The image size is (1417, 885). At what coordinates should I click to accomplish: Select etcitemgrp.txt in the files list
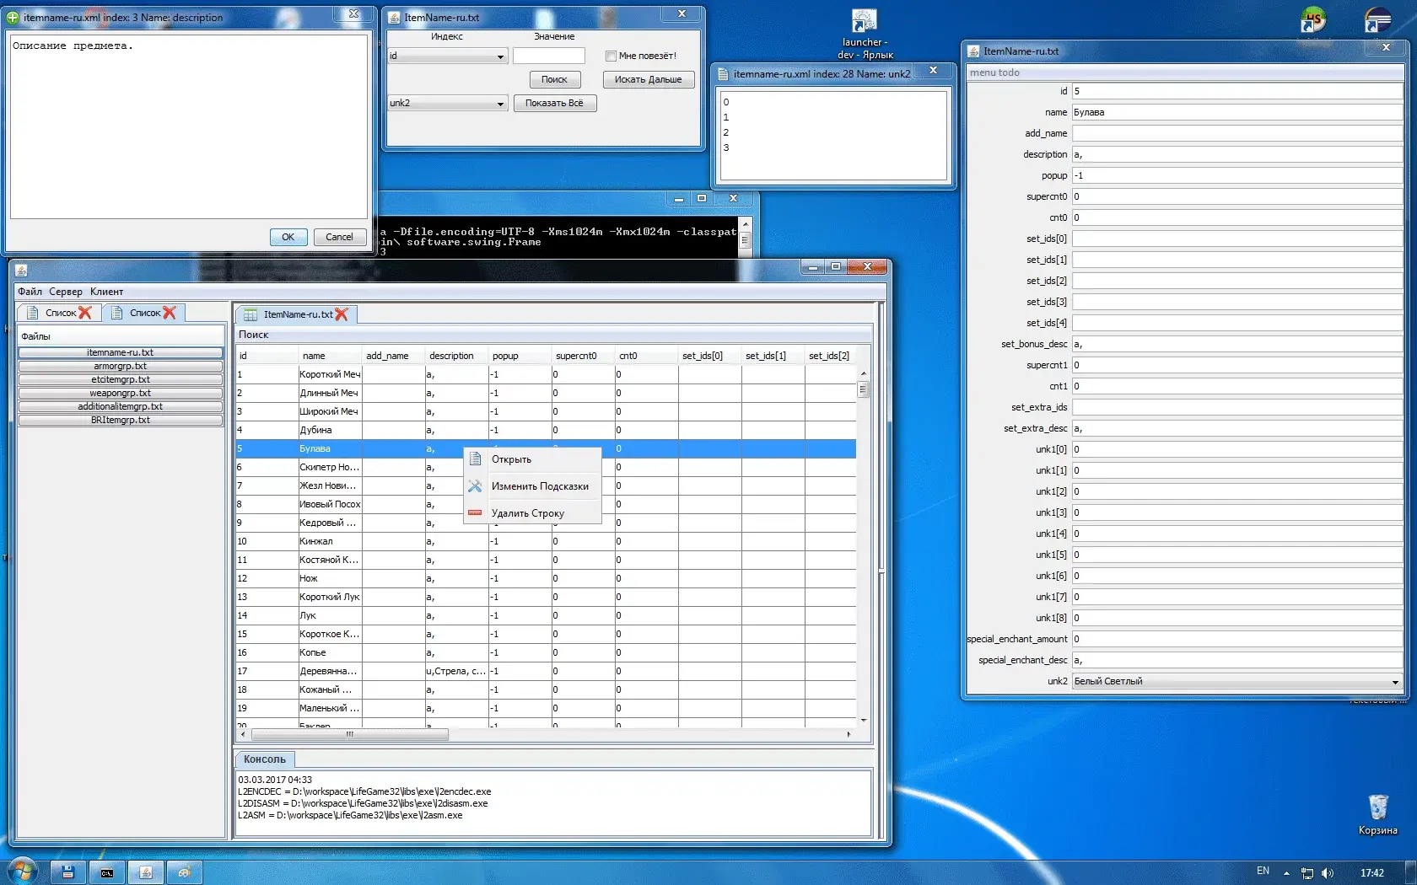click(120, 379)
